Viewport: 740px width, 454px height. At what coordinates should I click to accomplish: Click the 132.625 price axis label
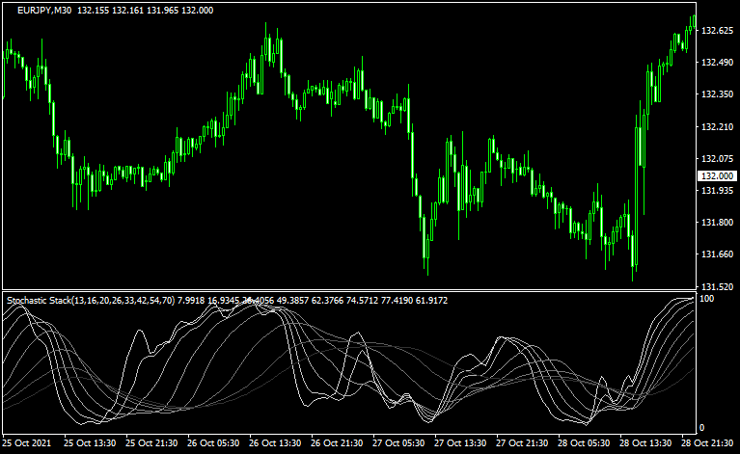(715, 31)
